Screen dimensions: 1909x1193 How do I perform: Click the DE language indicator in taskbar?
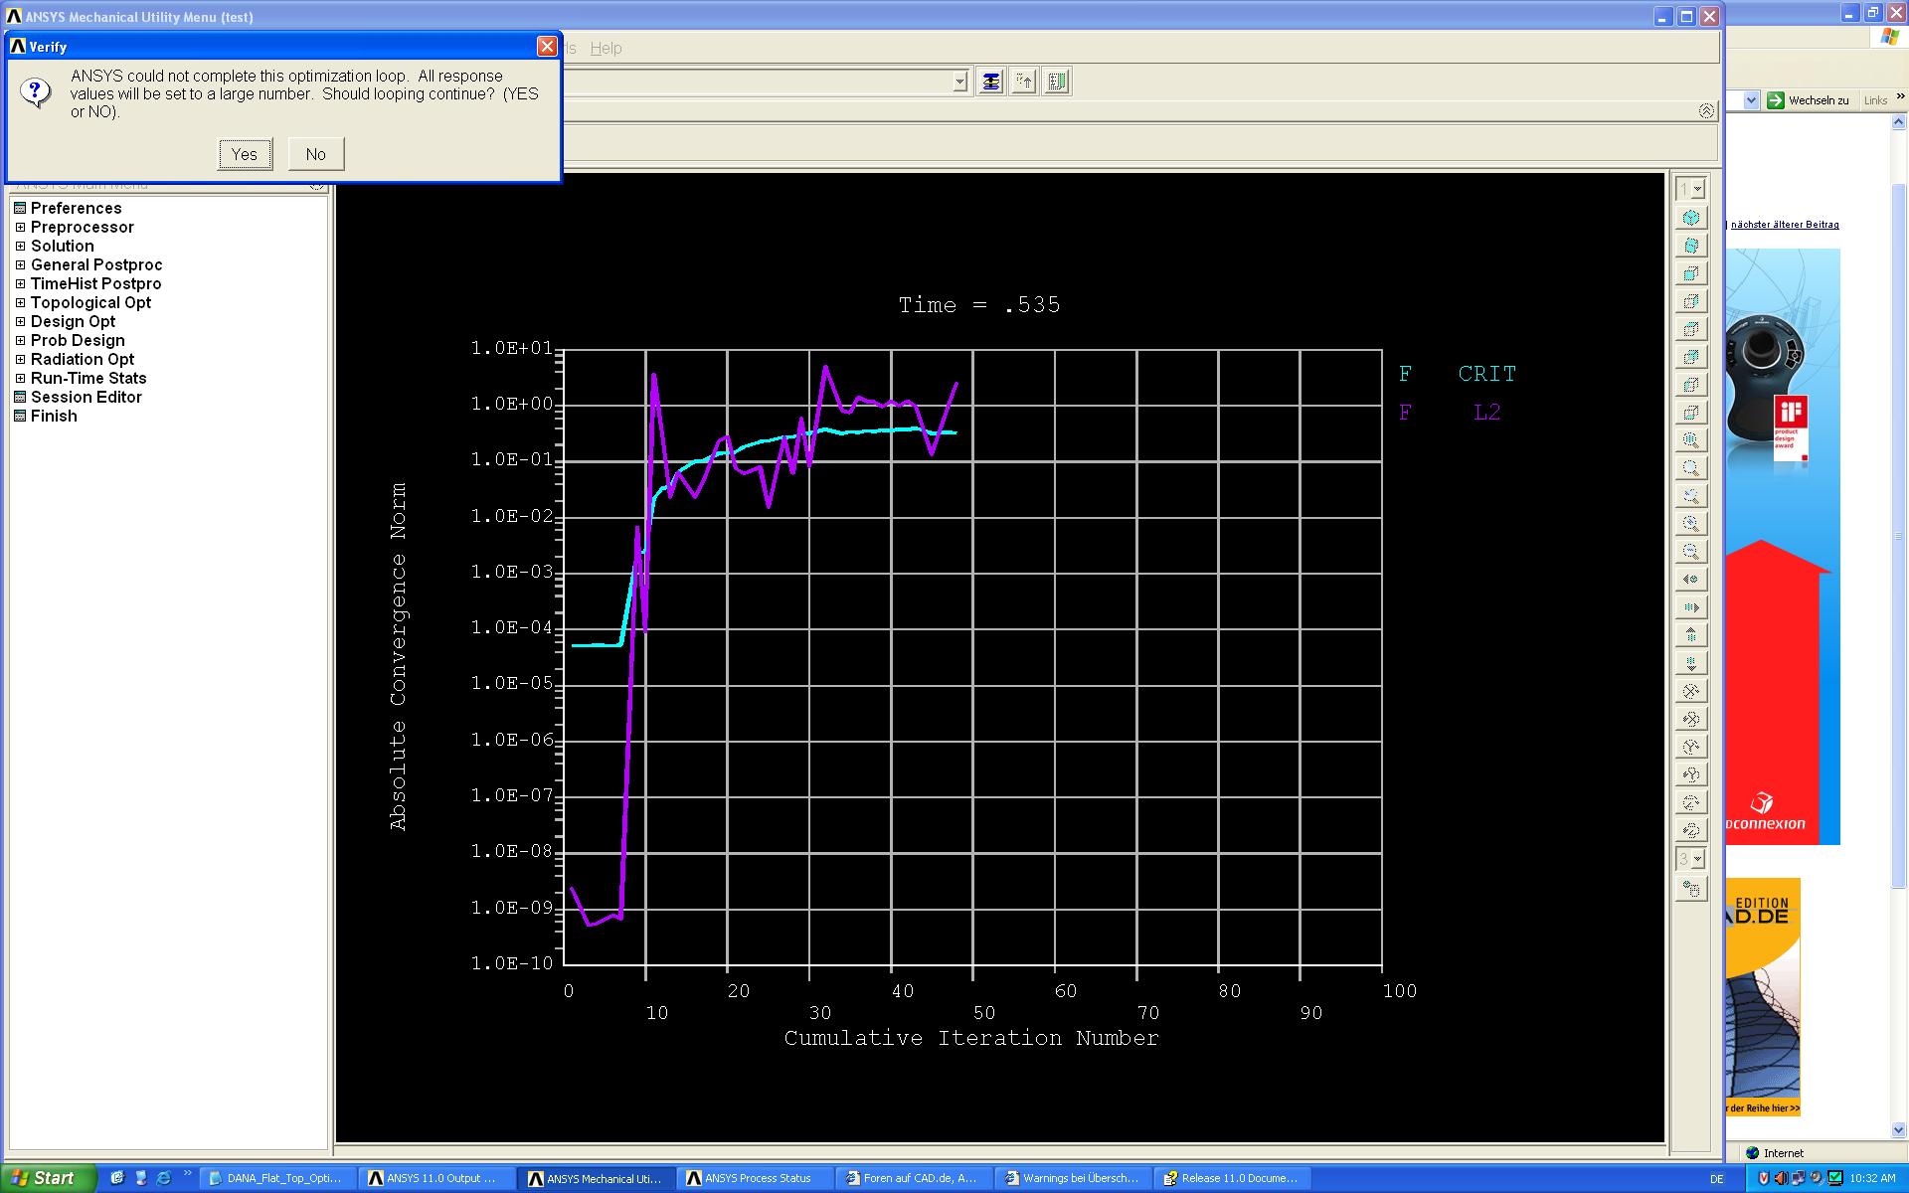[x=1716, y=1178]
